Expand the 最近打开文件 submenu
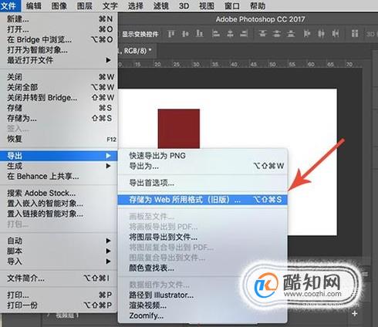 coord(59,60)
